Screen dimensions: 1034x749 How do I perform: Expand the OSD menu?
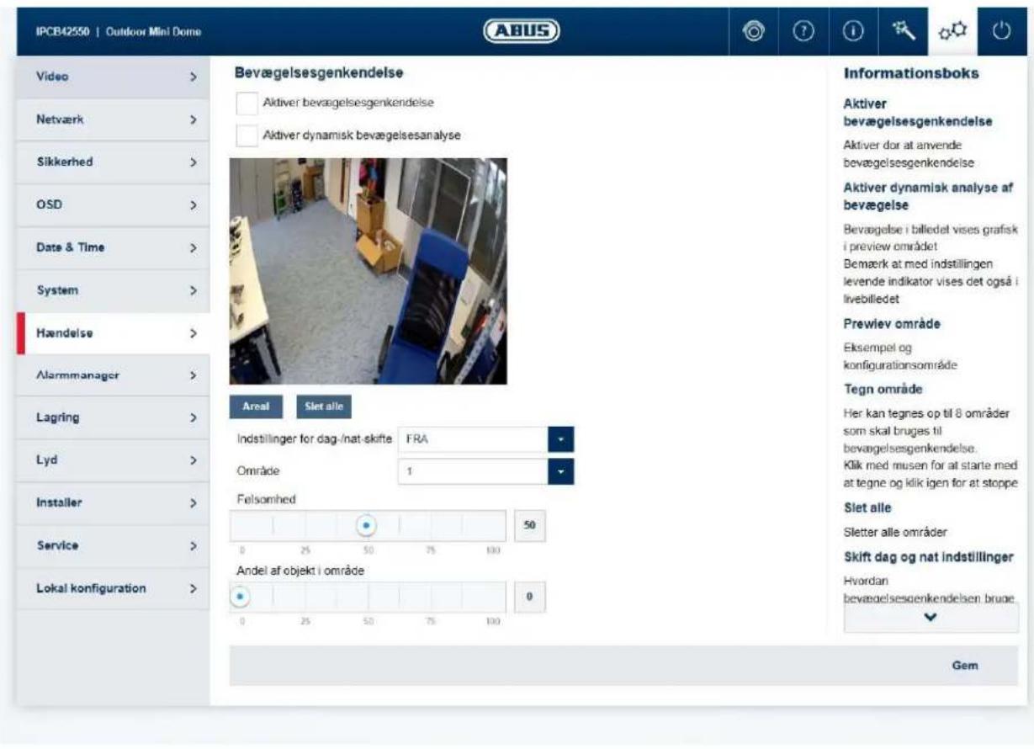(113, 205)
